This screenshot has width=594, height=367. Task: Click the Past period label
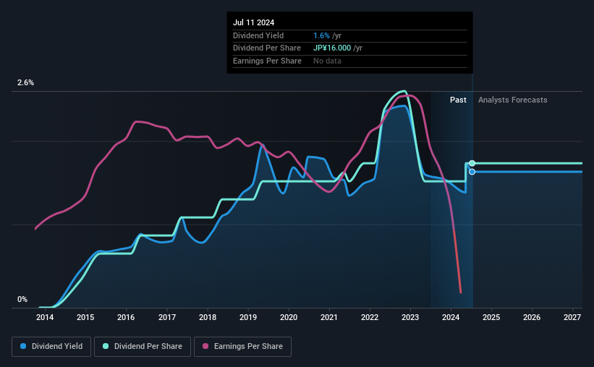point(458,100)
